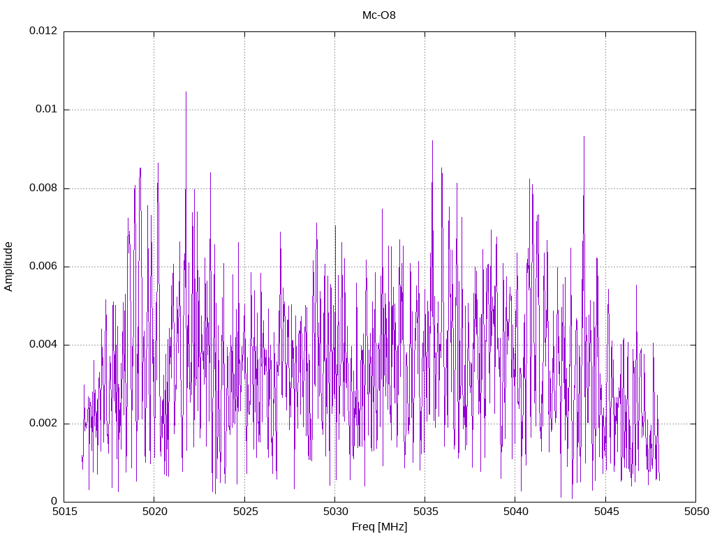Image resolution: width=715 pixels, height=536 pixels.
Task: Click the x-axis tick label 5050
Action: coord(696,512)
